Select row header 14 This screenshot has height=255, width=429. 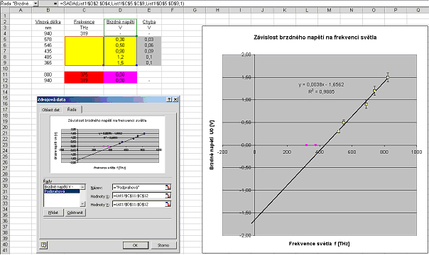5,92
